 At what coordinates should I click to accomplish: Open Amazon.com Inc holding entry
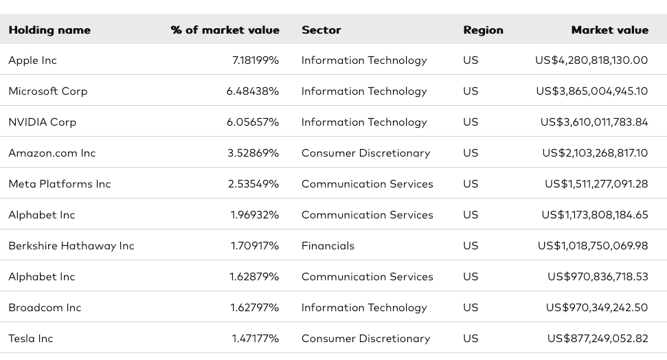point(52,153)
